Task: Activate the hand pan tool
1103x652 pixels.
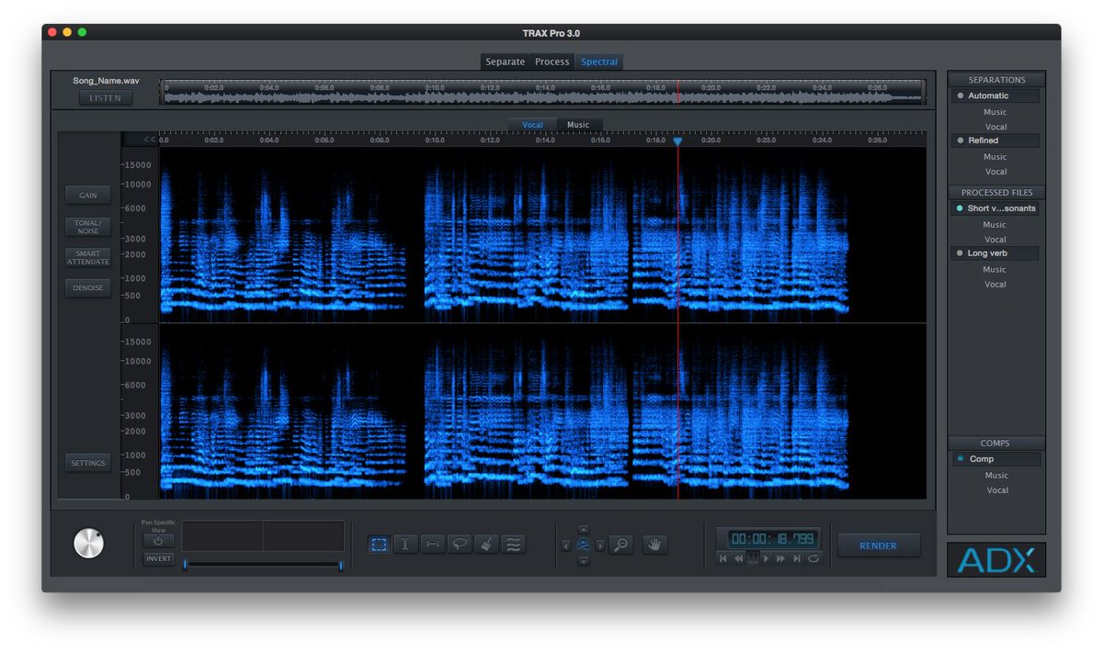Action: pos(655,545)
